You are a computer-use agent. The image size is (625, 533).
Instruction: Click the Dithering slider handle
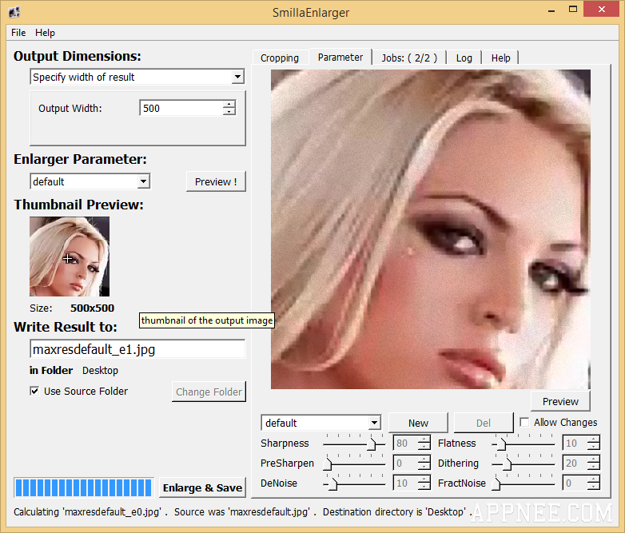[x=508, y=463]
